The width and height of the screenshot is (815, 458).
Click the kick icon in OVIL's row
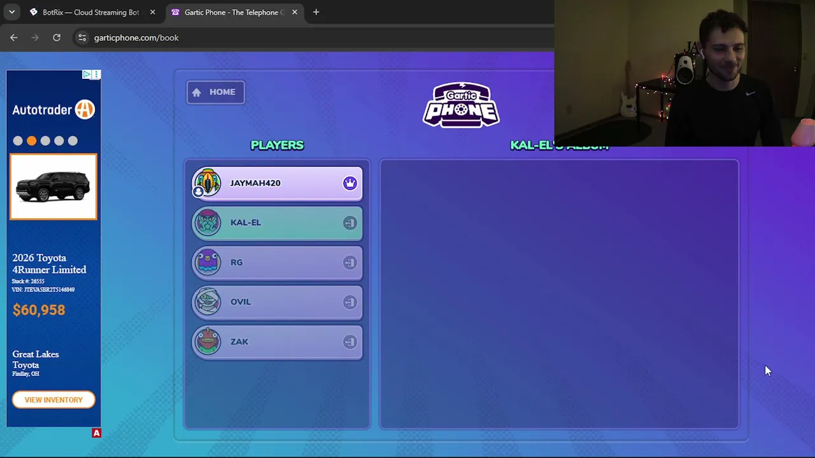[350, 302]
